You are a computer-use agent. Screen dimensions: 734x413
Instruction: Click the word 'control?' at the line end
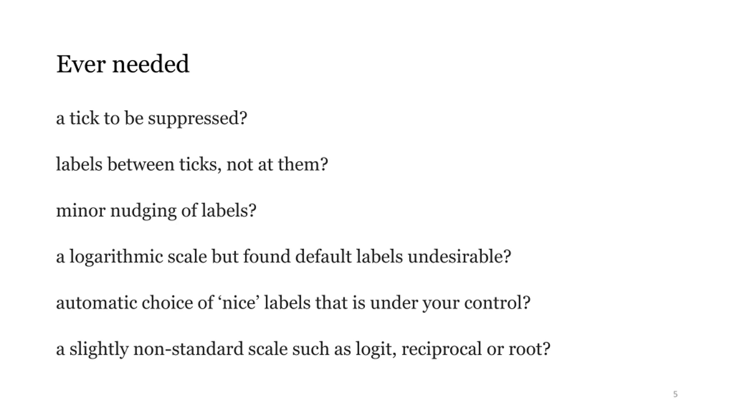tap(497, 303)
